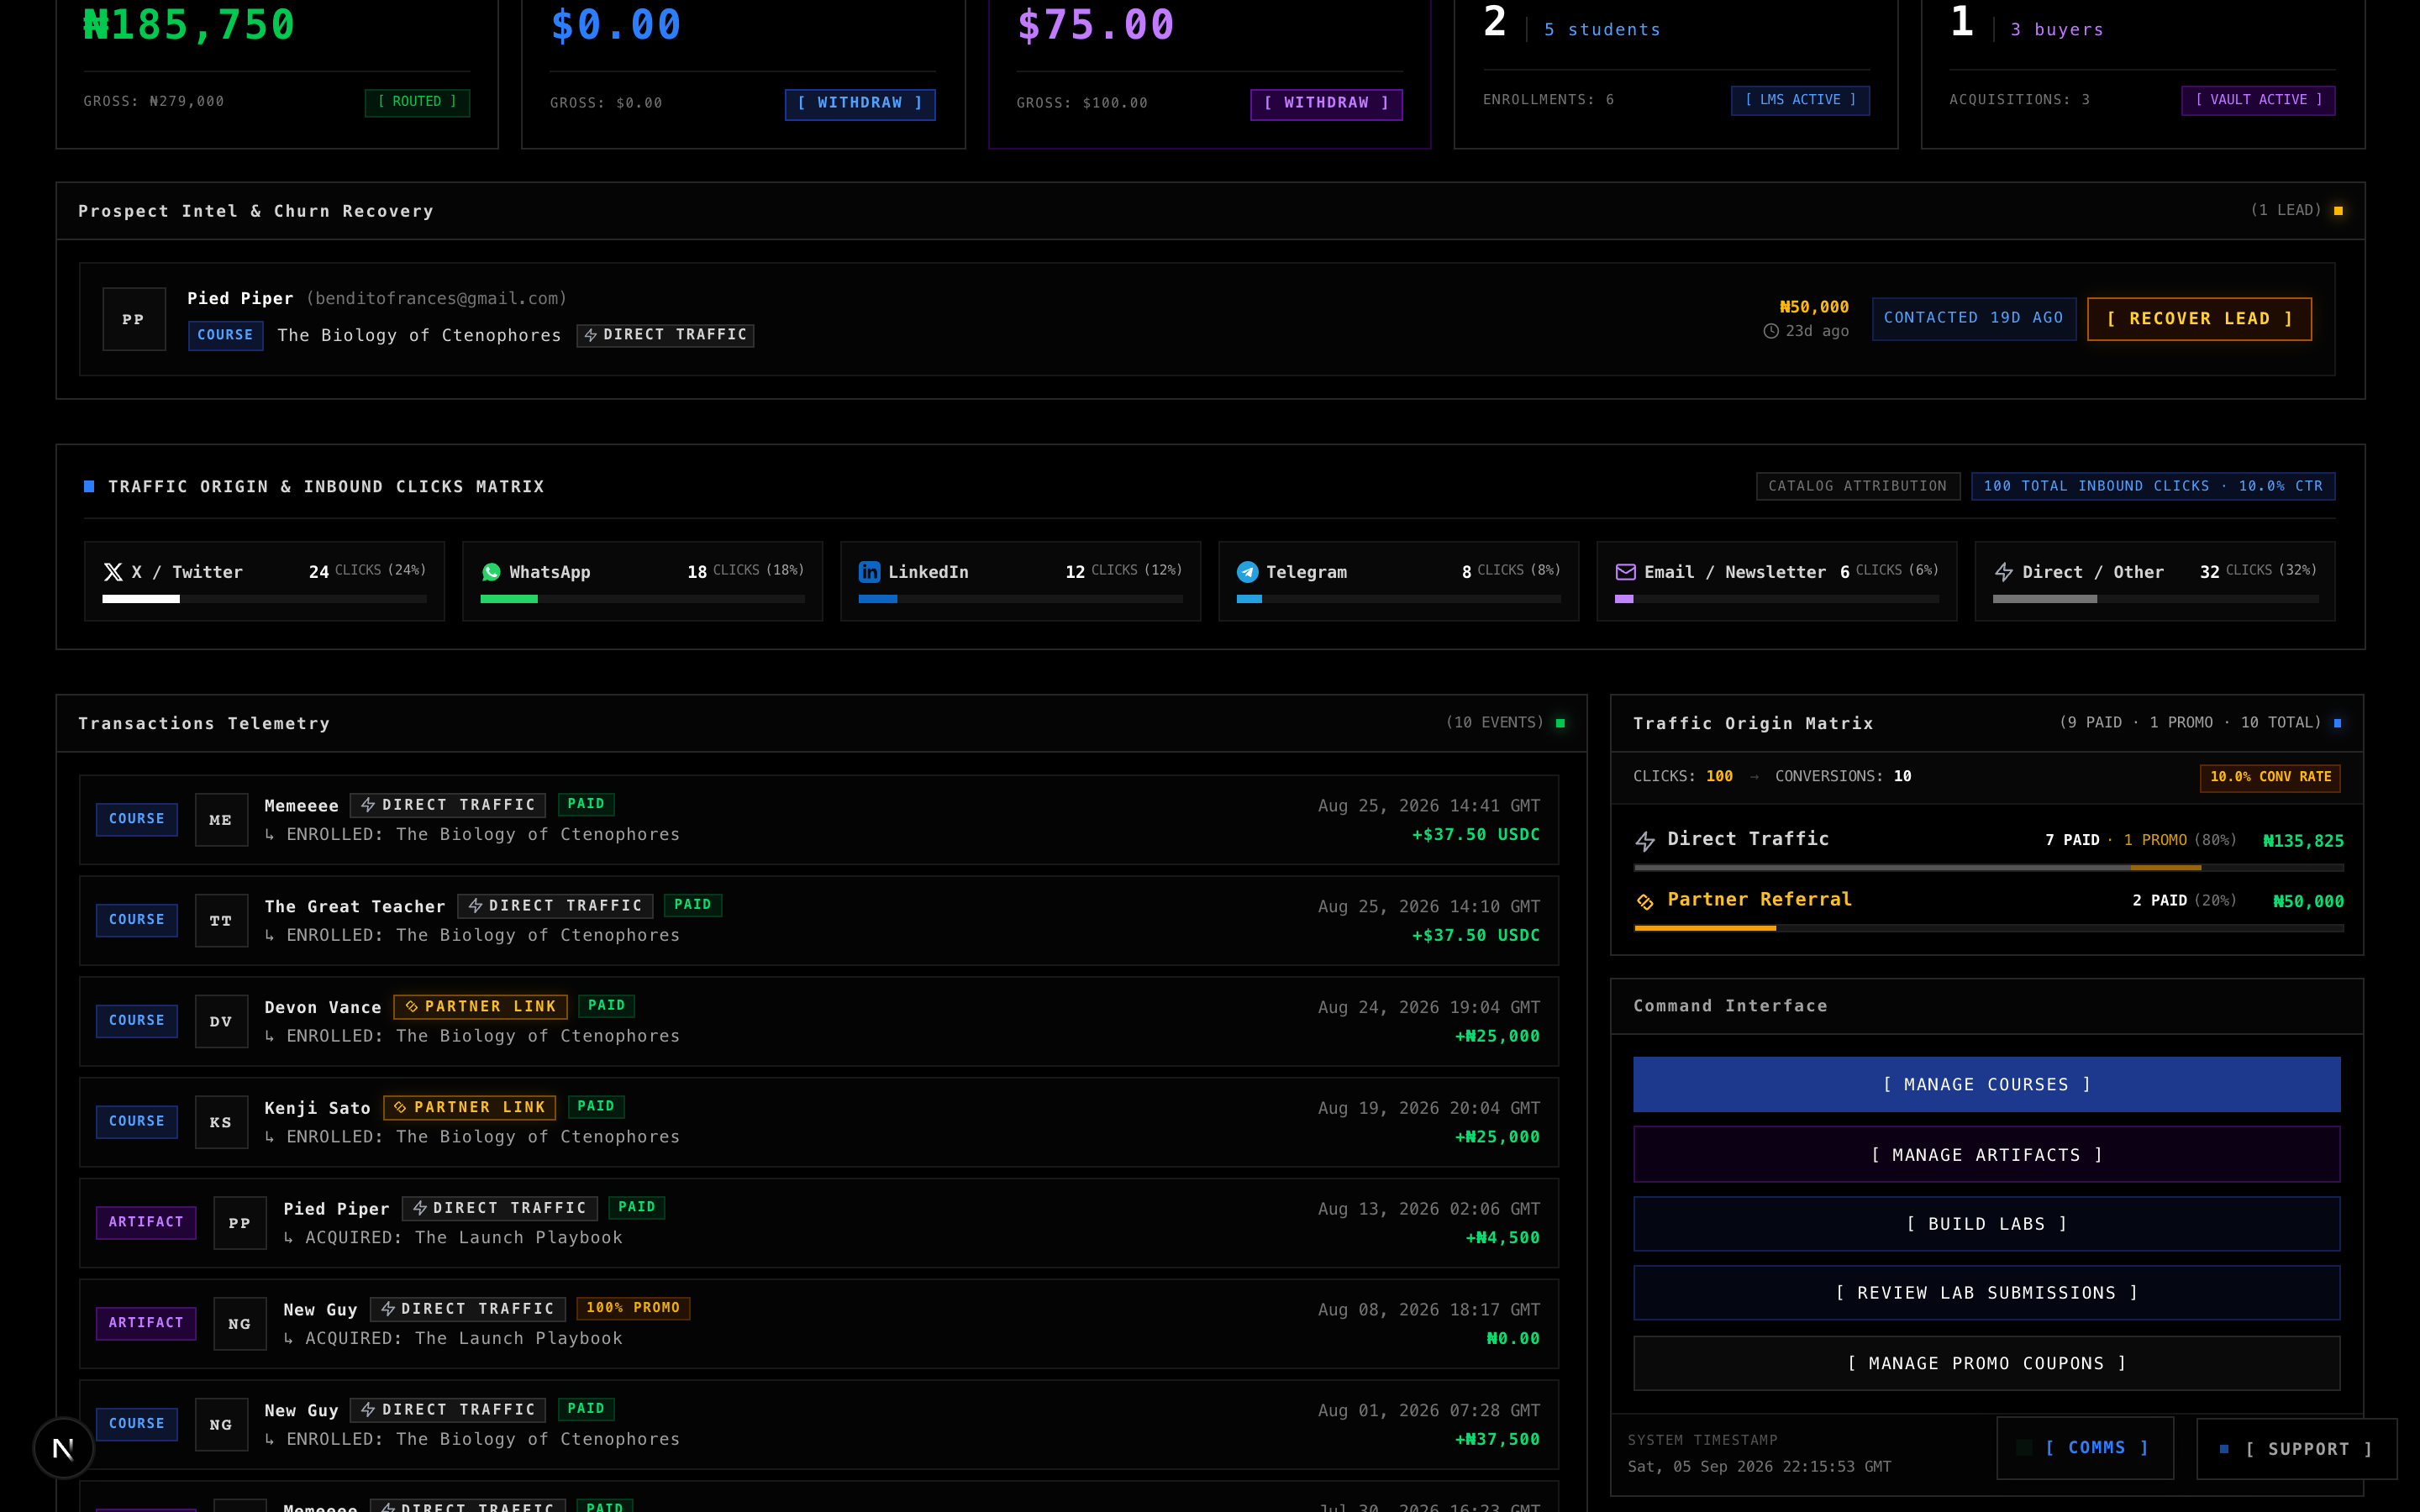The height and width of the screenshot is (1512, 2420).
Task: Click 100 TOTAL INBOUND CLICKS badge
Action: coord(2153,486)
